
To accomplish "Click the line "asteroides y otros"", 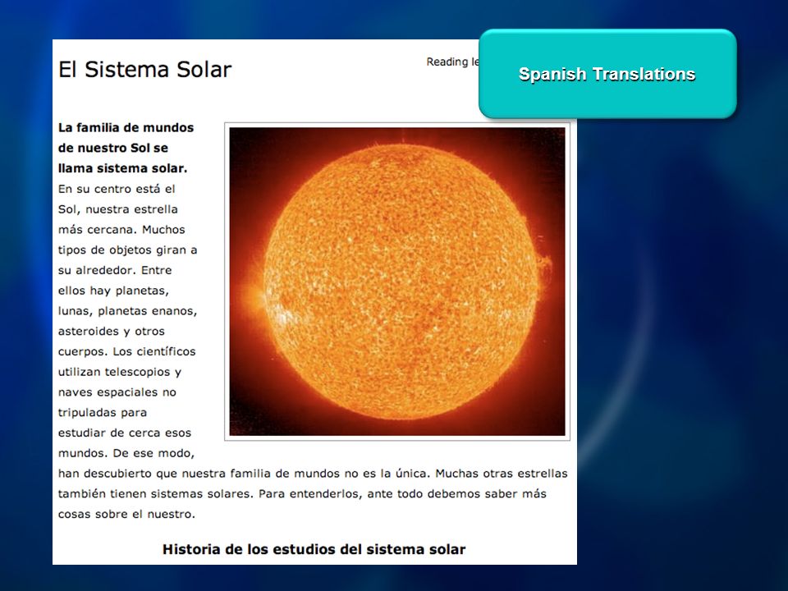I will [111, 331].
